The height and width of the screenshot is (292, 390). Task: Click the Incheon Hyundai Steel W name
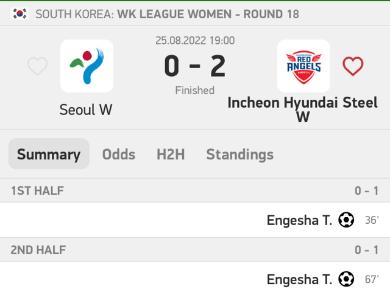click(x=303, y=109)
